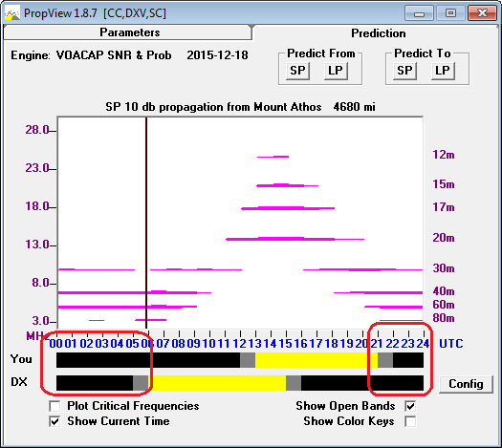Enable Plot Critical Frequencies checkbox
The image size is (502, 448).
[55, 406]
